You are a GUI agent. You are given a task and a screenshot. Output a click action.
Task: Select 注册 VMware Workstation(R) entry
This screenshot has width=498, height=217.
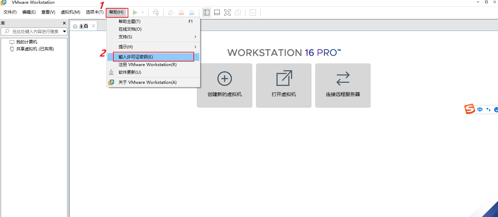point(153,65)
